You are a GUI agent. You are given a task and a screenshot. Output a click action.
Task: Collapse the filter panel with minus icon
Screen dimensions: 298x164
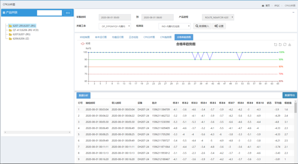coord(293,12)
